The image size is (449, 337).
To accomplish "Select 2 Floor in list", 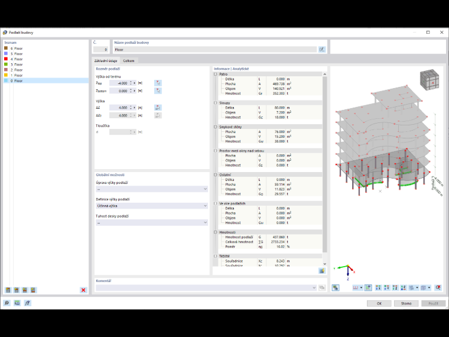I will click(x=46, y=70).
